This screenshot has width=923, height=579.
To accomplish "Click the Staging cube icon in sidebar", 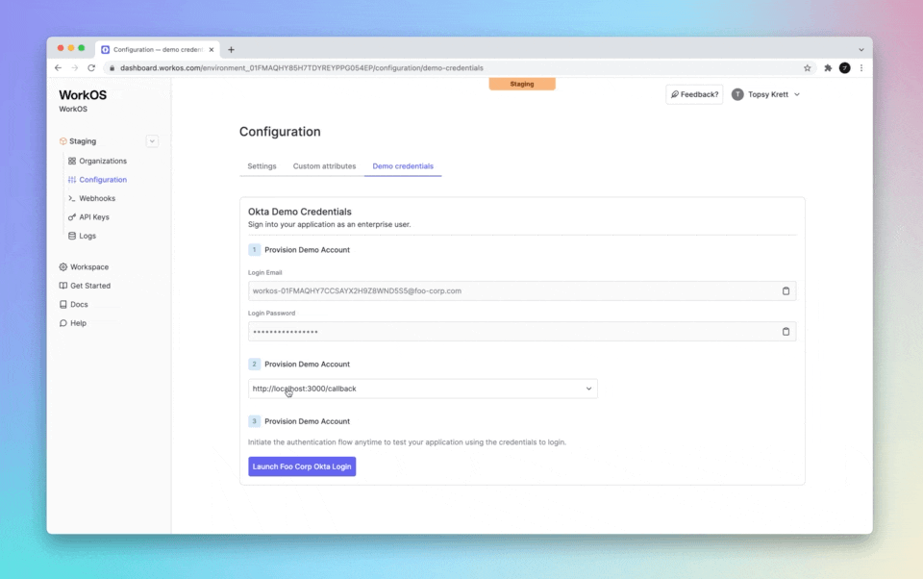I will pos(63,141).
